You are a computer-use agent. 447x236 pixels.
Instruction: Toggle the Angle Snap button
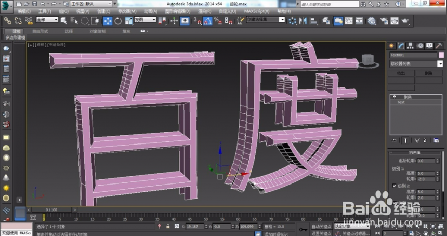point(207,21)
